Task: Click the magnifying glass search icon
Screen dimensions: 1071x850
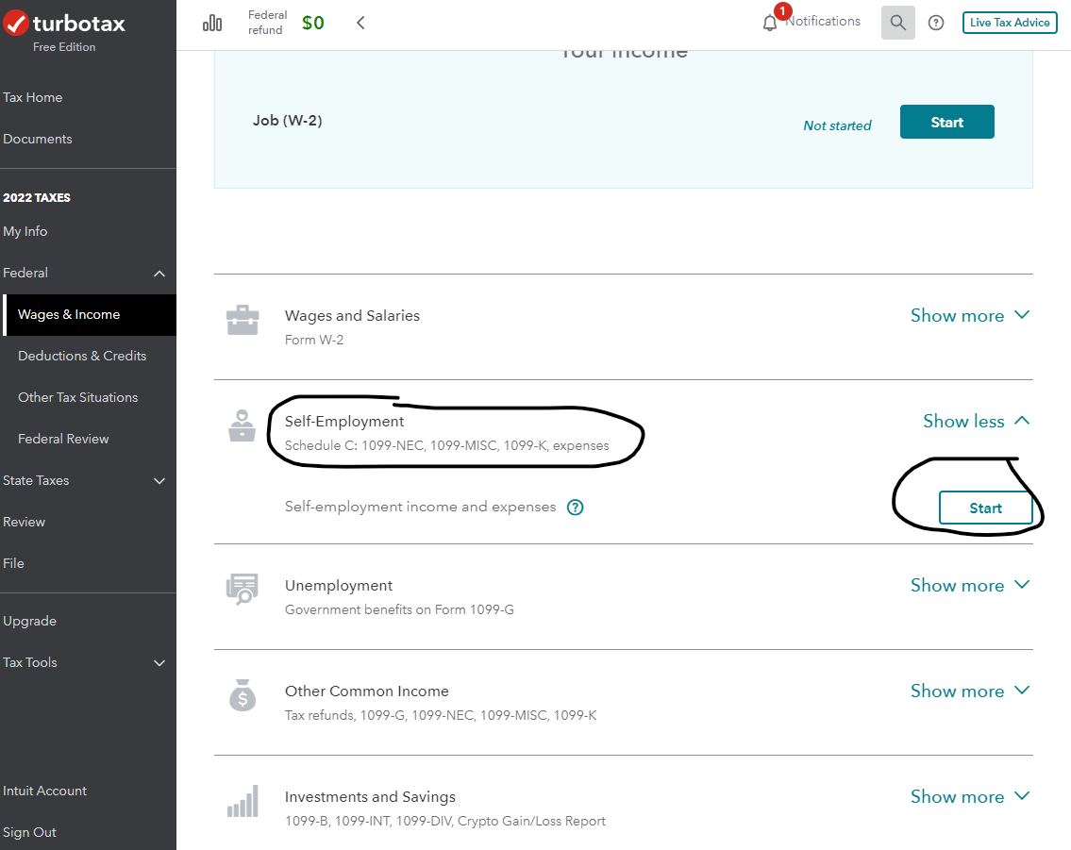Action: pyautogui.click(x=897, y=23)
